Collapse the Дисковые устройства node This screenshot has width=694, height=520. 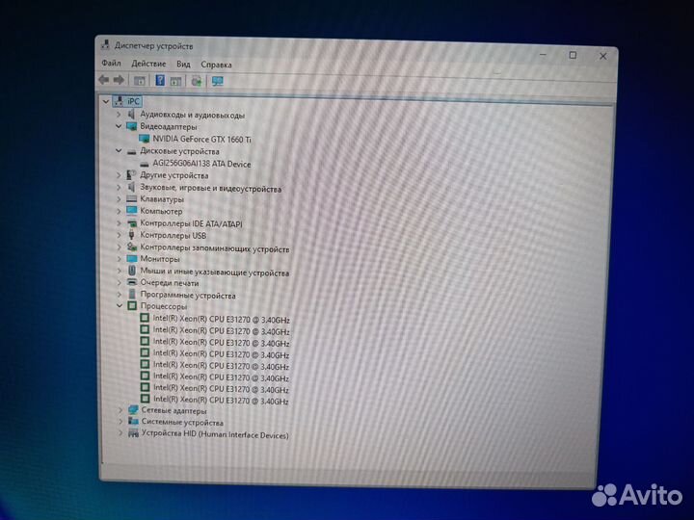click(119, 151)
